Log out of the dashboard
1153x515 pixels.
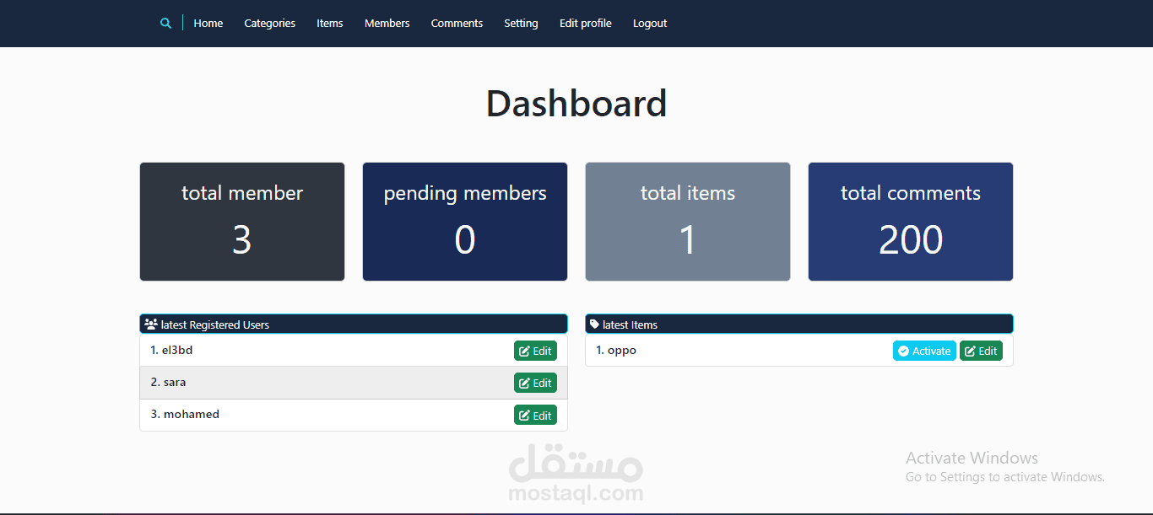click(649, 23)
